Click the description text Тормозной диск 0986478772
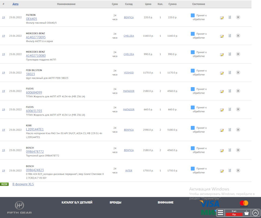The height and width of the screenshot is (218, 261). click(x=42, y=156)
